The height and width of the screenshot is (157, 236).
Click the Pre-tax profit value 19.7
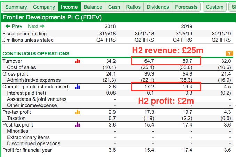pyautogui.click(x=187, y=112)
